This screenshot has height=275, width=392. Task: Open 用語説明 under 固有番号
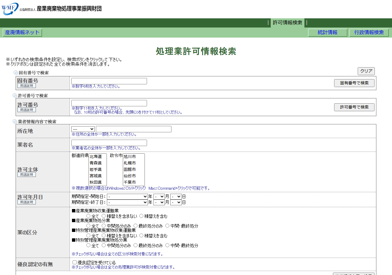[x=27, y=86]
